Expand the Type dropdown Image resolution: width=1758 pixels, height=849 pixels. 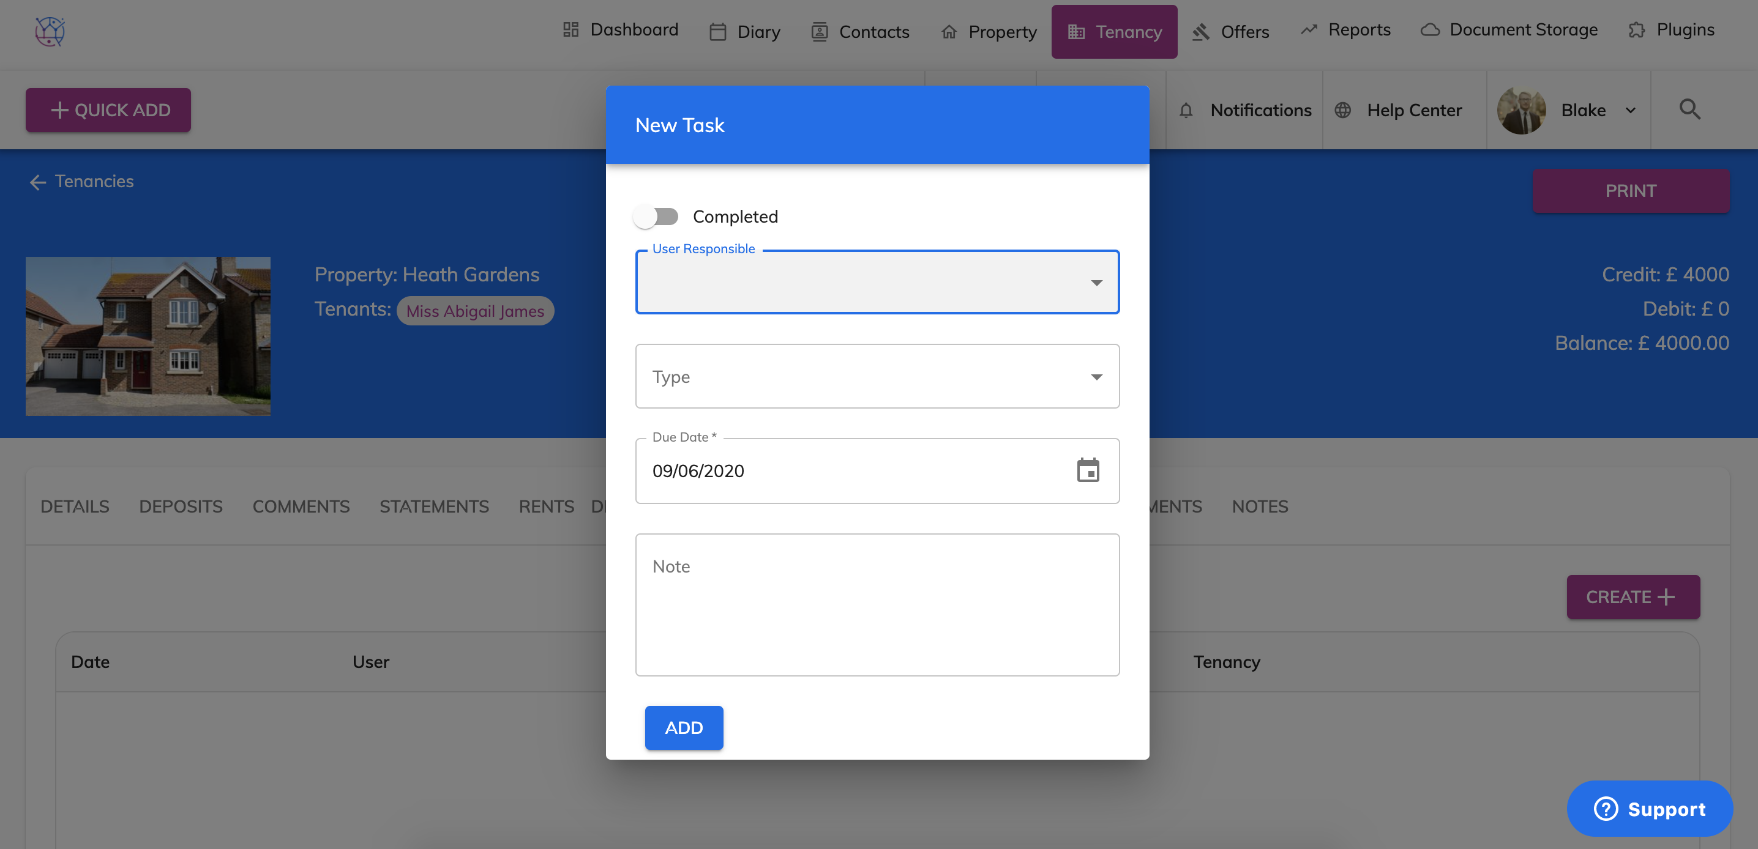(877, 376)
